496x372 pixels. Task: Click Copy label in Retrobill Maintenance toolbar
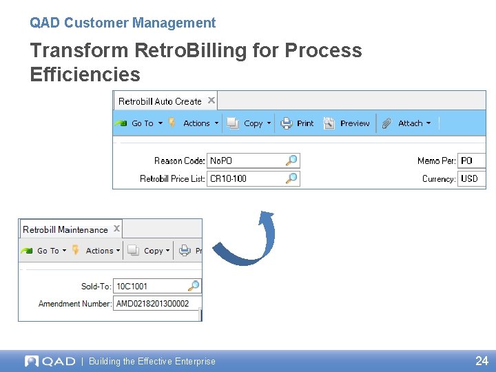[154, 251]
